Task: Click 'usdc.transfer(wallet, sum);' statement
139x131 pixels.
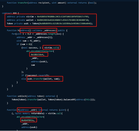Action: click(44, 79)
